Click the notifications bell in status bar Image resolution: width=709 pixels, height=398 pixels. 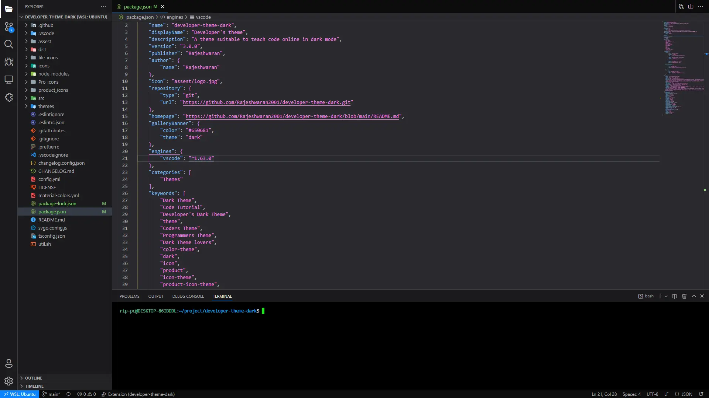coord(701,394)
